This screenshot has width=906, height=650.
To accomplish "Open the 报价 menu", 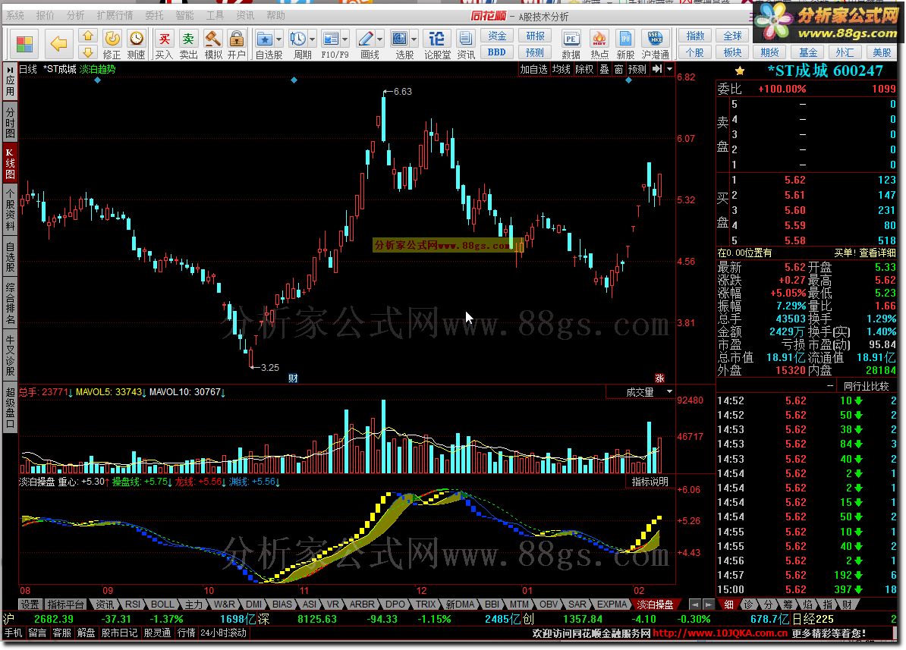I will coord(45,16).
